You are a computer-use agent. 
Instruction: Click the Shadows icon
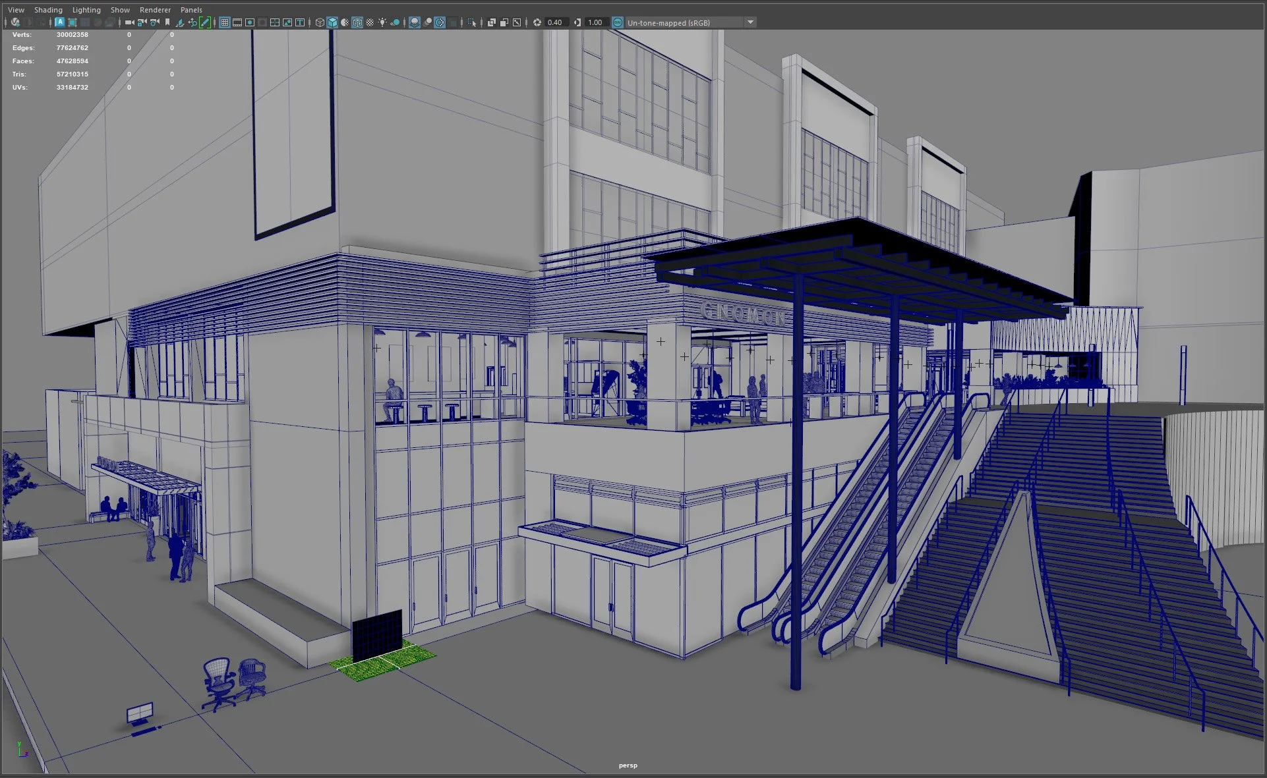395,22
